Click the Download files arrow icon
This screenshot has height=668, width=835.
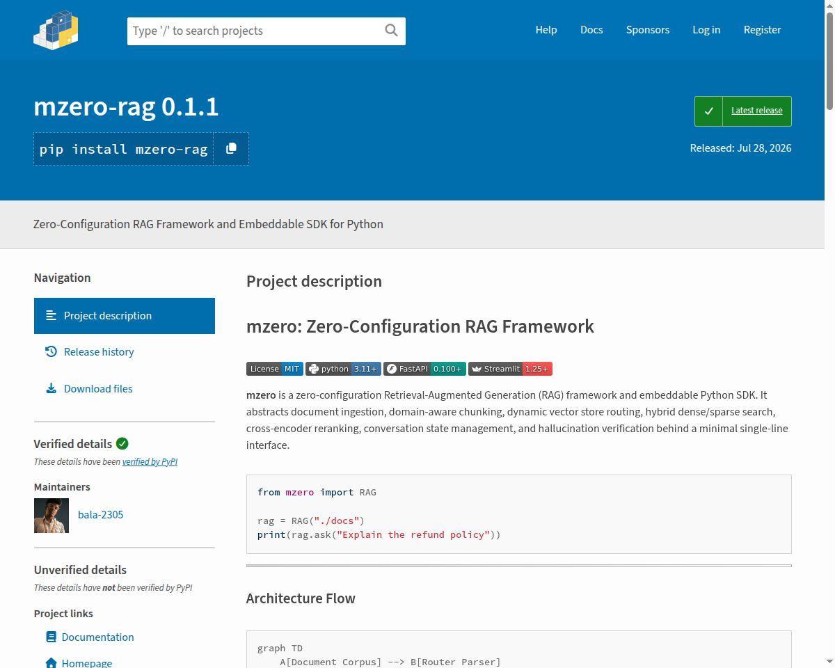point(51,388)
